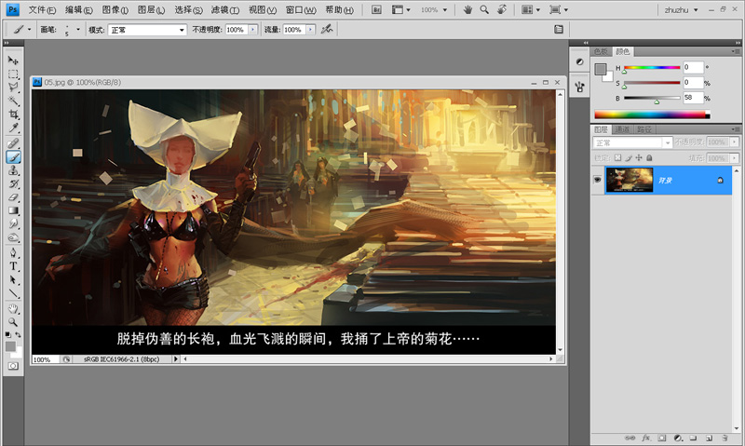Select the Path Selection tool
The image size is (745, 446).
coord(13,279)
